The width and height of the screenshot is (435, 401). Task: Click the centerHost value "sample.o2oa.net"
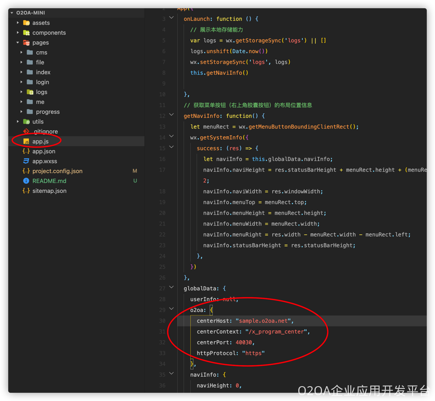pyautogui.click(x=264, y=321)
